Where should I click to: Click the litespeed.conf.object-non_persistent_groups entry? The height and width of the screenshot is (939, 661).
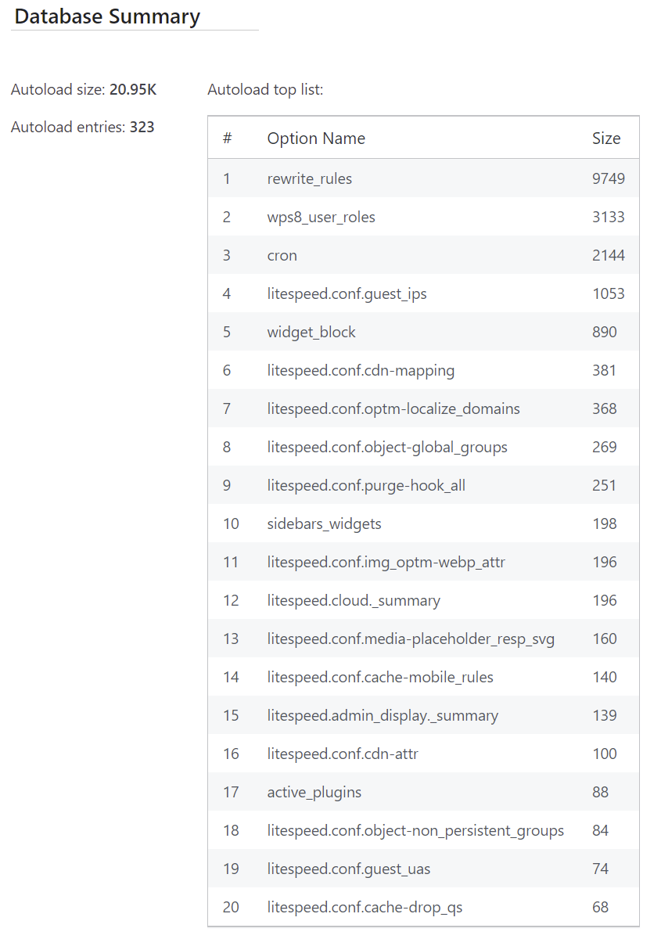[x=415, y=831]
